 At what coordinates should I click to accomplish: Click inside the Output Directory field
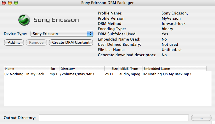(114, 118)
